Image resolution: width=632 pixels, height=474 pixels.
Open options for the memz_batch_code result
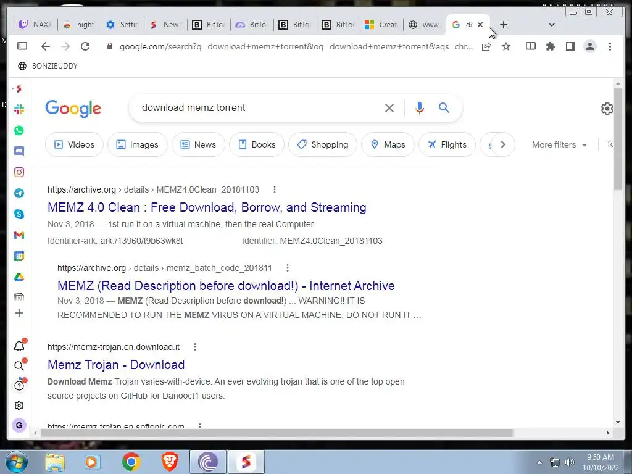(288, 268)
